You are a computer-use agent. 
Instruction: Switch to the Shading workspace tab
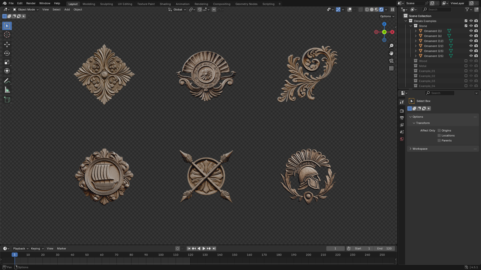[x=165, y=4]
